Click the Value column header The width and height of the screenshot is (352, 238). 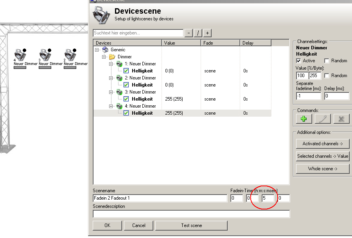point(181,43)
